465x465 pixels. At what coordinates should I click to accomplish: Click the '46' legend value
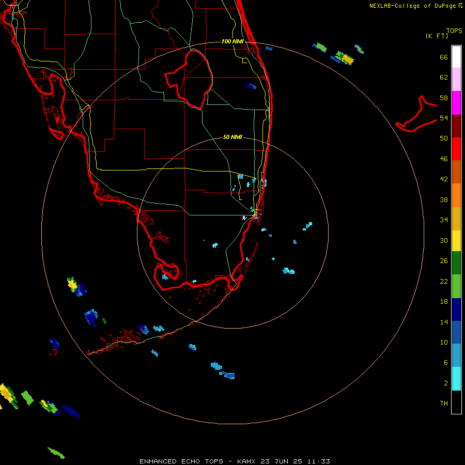444,159
